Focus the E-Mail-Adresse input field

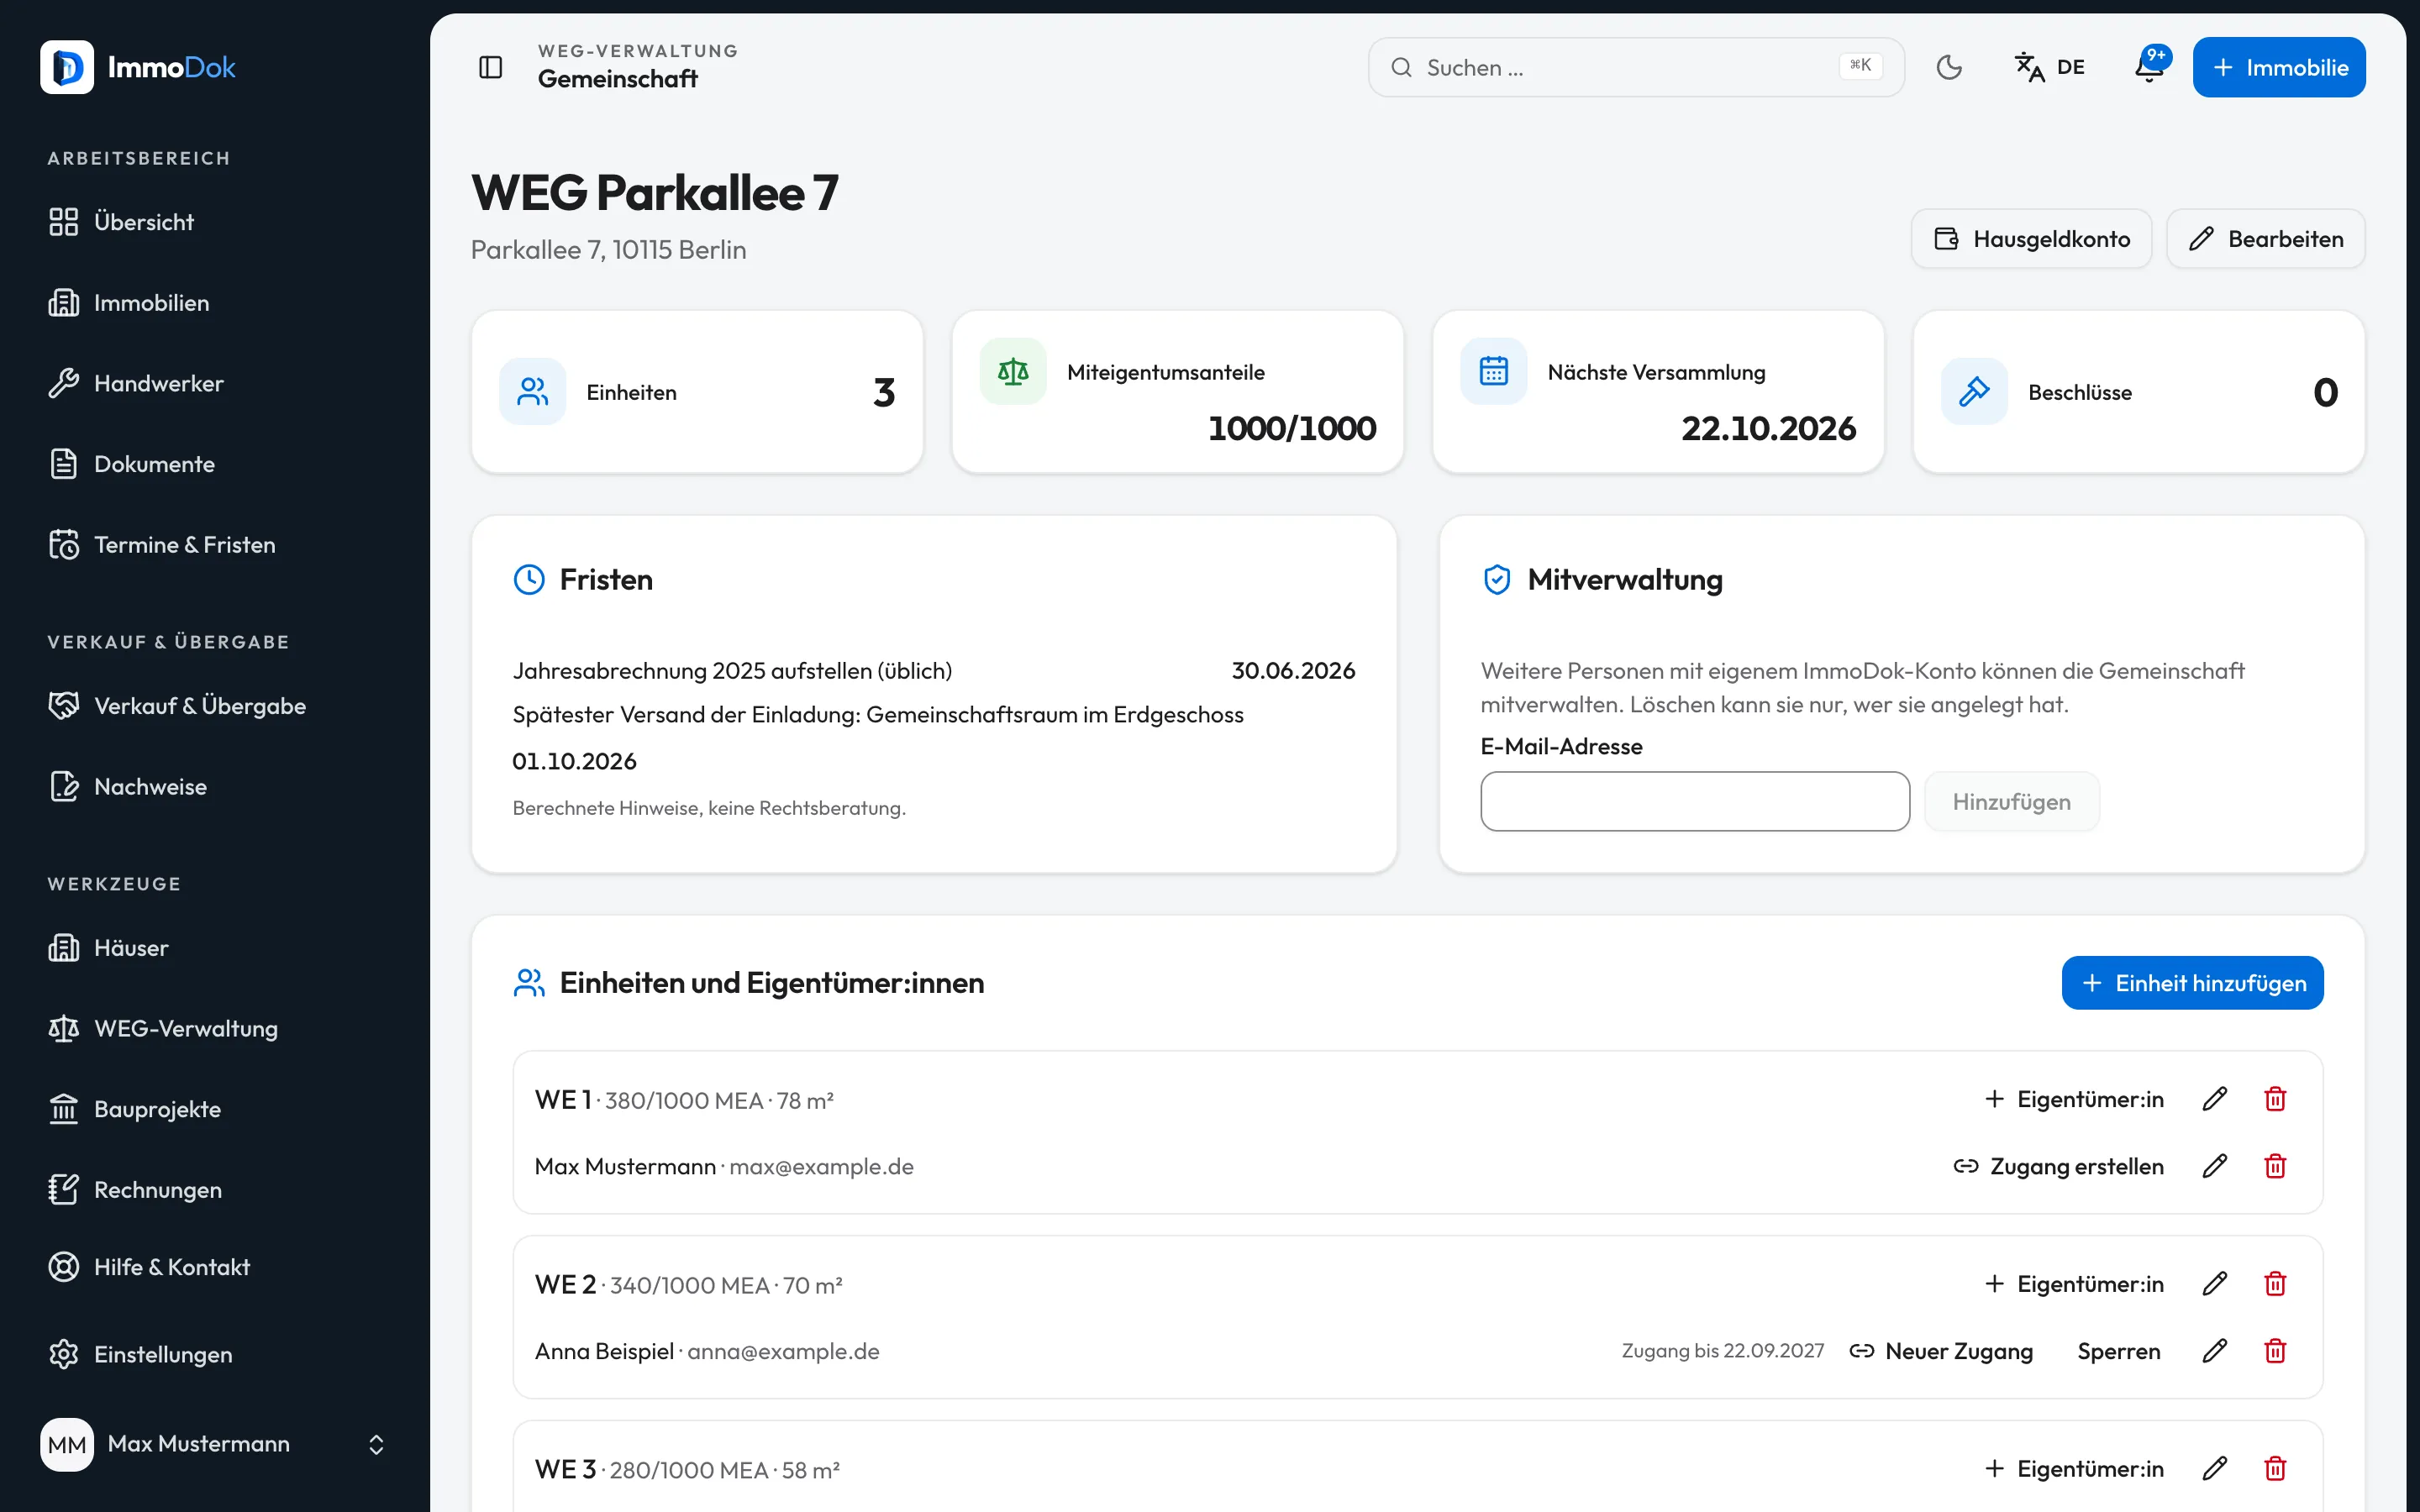click(1695, 801)
